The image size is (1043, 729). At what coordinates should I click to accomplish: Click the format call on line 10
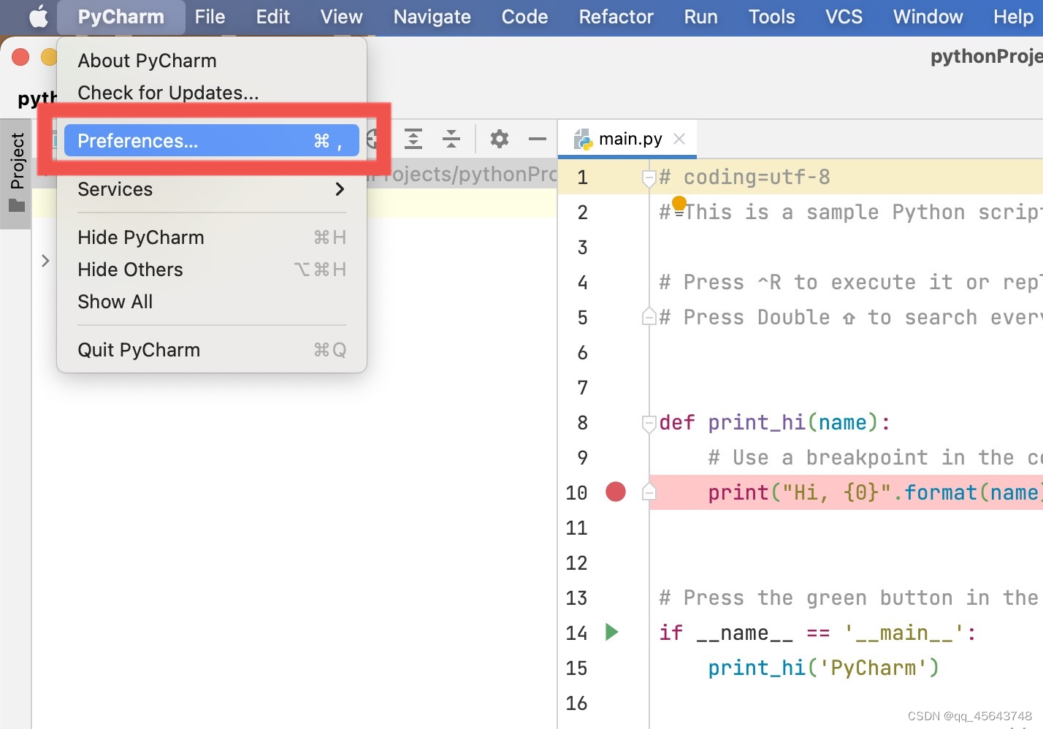941,493
